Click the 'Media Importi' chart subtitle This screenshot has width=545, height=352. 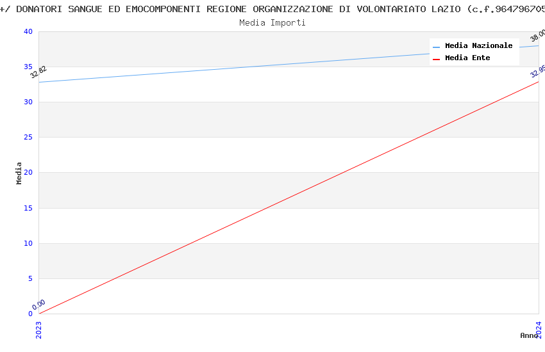(x=272, y=23)
